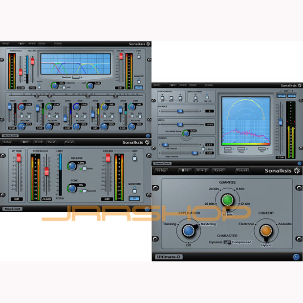Viewport: 303px width, 303px height.
Task: Click the red band-one Gain knob in MultiLimit
Action: (x=22, y=107)
